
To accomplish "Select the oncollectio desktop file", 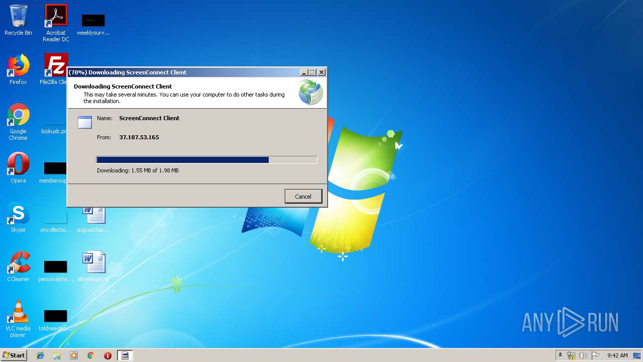I will (x=56, y=221).
